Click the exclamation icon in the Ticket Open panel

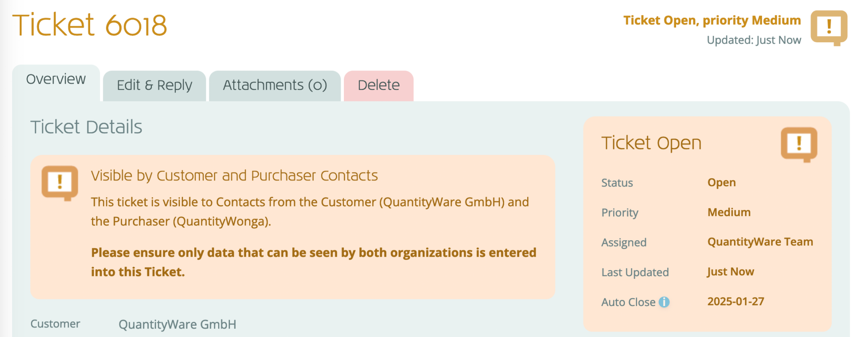click(799, 144)
